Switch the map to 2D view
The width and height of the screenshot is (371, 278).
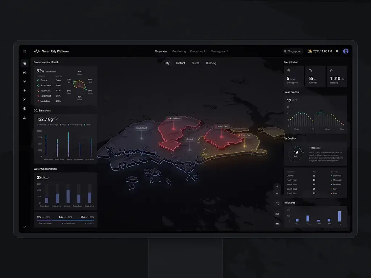[277, 214]
